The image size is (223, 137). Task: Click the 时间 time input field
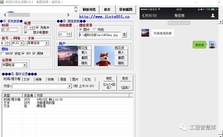(x=9, y=30)
